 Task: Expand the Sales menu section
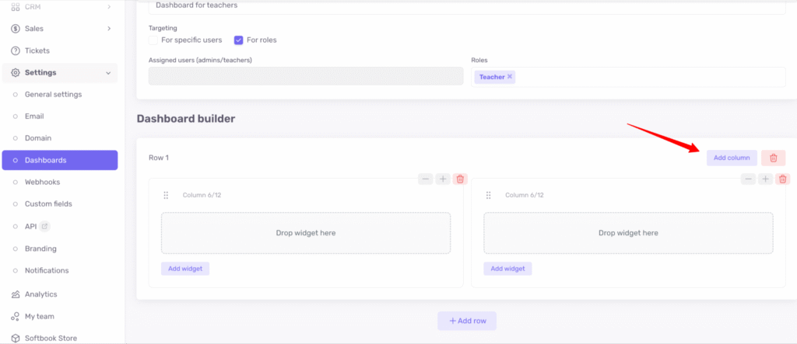point(108,29)
